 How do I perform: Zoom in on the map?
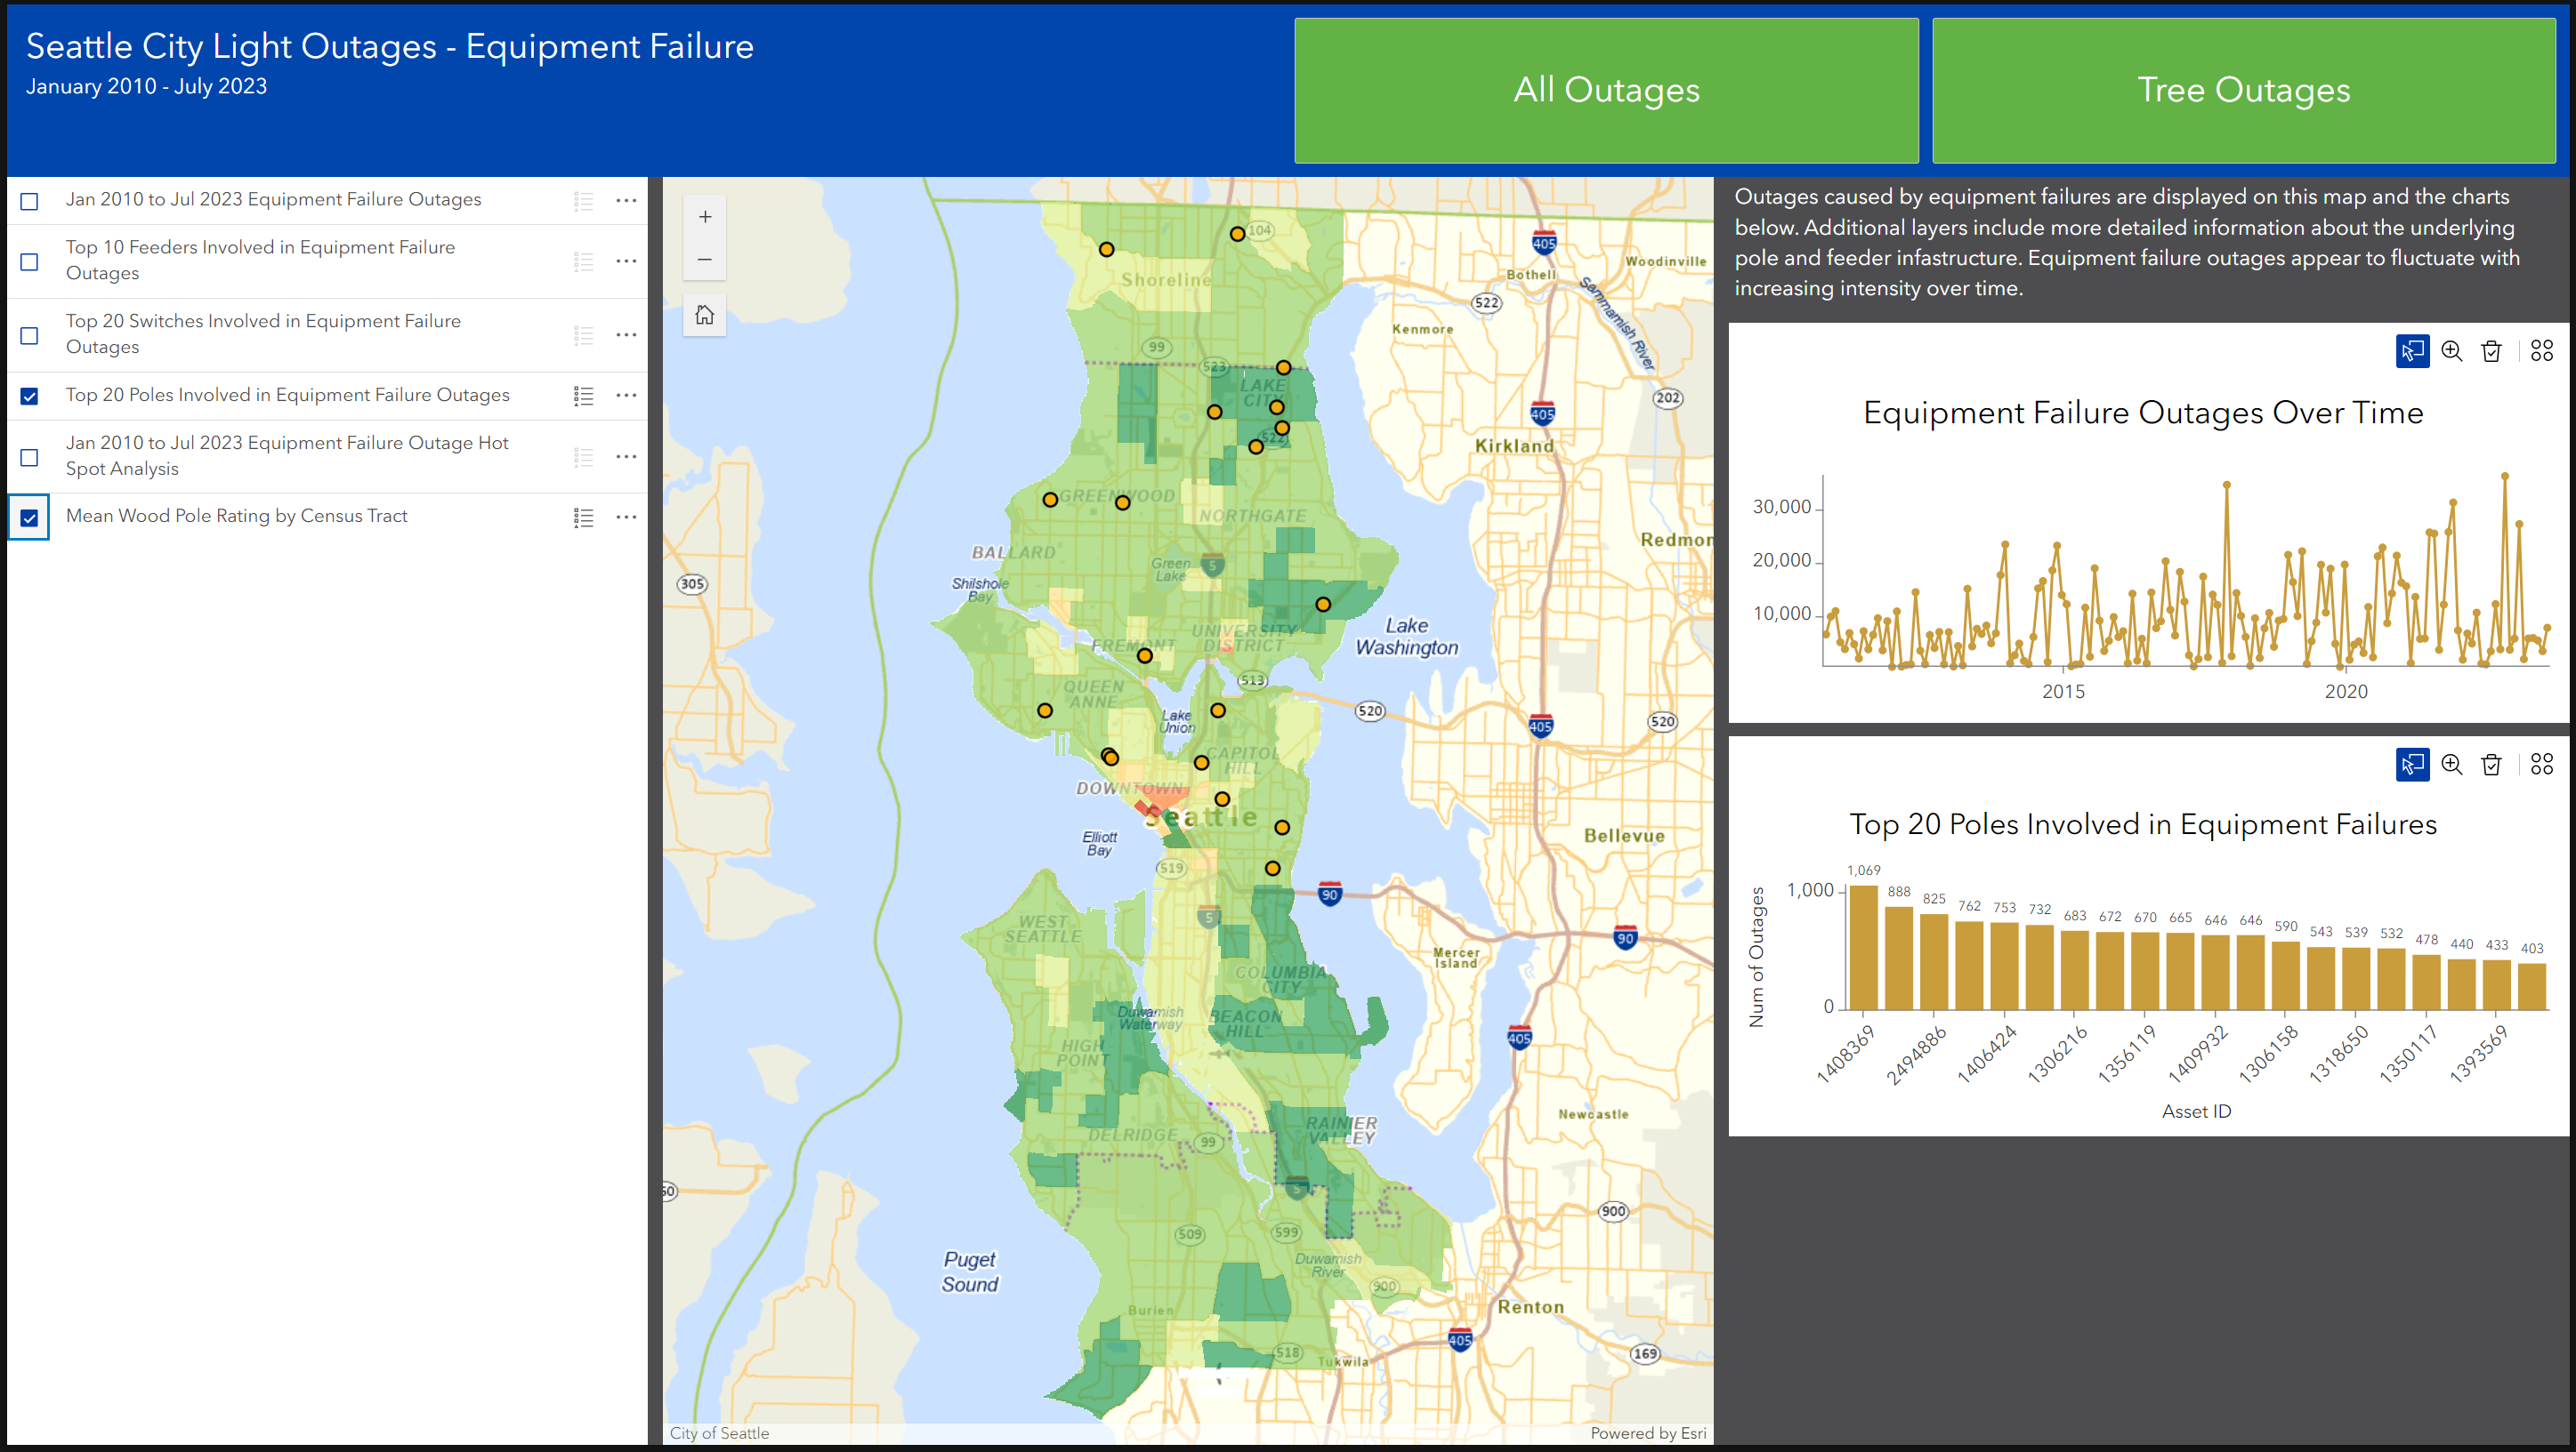coord(704,217)
